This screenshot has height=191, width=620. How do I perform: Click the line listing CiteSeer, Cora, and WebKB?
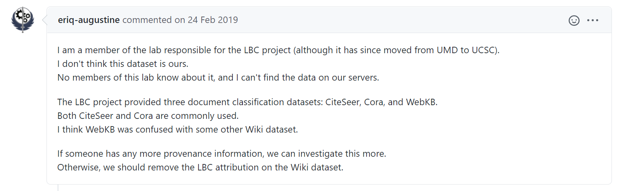pos(247,102)
